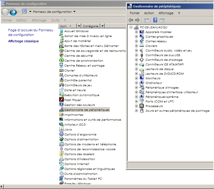Select Claviers in the device tree

coord(151,46)
